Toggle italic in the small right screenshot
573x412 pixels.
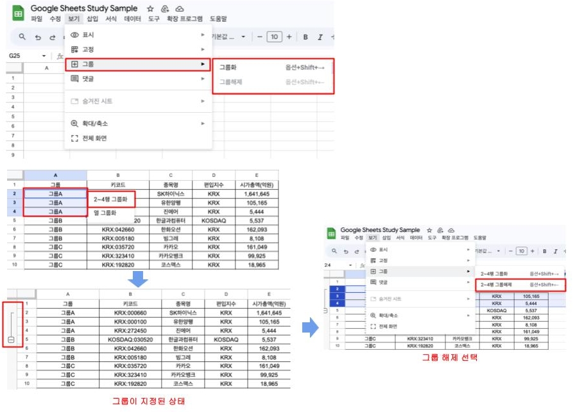coord(556,251)
